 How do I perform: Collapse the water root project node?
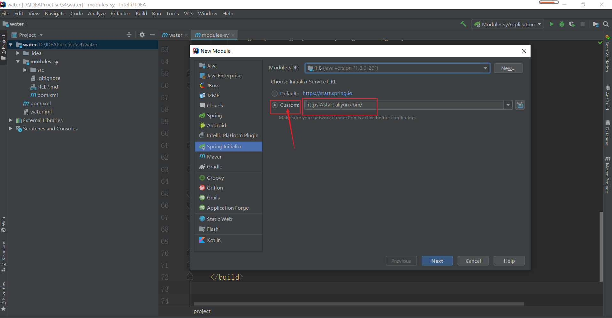[x=11, y=45]
